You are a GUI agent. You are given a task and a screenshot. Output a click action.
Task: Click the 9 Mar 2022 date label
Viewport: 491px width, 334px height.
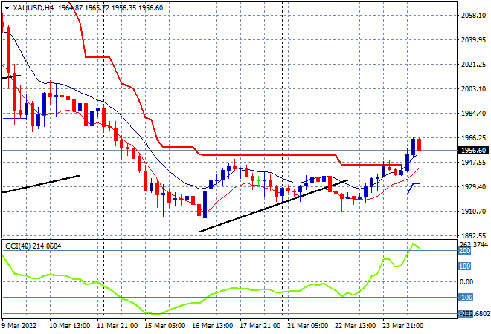(19, 326)
